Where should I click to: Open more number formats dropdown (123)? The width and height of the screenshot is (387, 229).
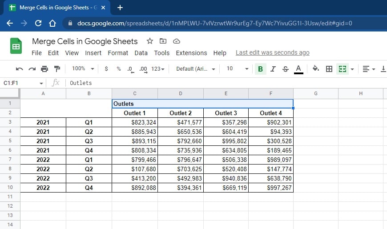[158, 69]
